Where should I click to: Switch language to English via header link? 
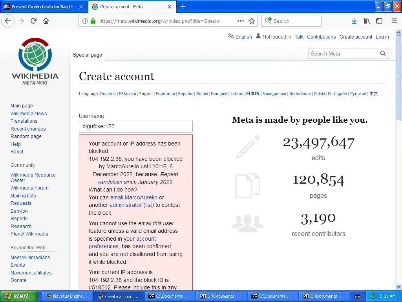click(x=243, y=37)
